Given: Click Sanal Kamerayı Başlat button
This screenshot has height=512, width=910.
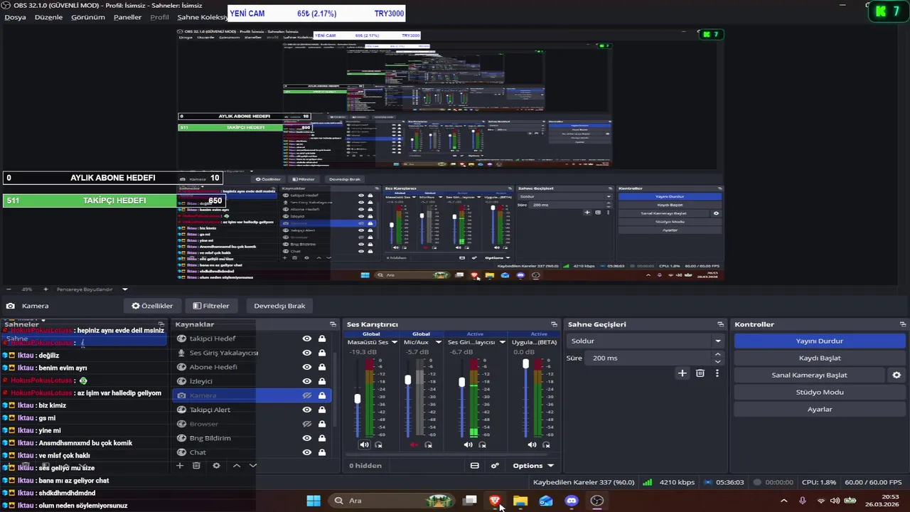Looking at the screenshot, I should click(810, 375).
